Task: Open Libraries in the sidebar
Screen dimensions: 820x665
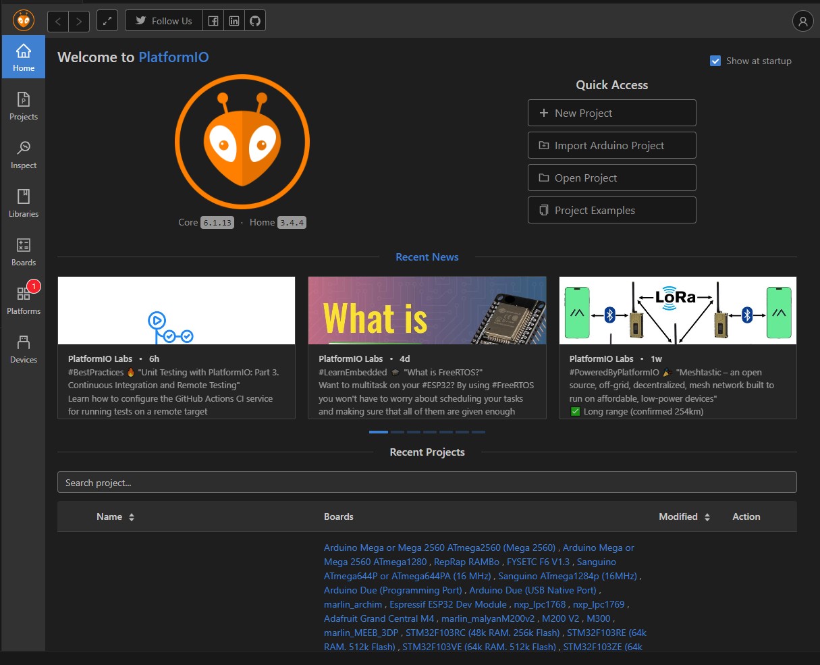Action: click(24, 203)
